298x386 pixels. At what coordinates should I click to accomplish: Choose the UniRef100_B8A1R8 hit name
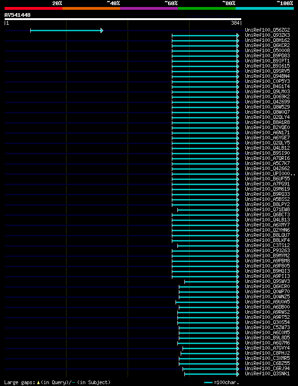[x=267, y=122]
